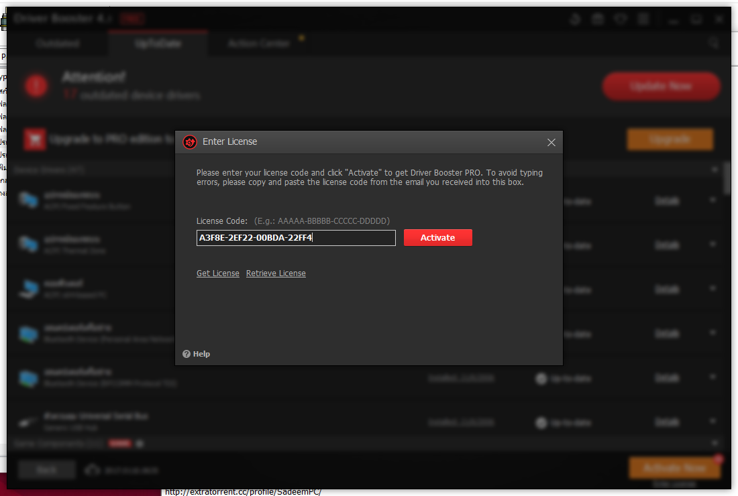The width and height of the screenshot is (738, 496).
Task: Open Help in the Enter License dialog
Action: (197, 354)
